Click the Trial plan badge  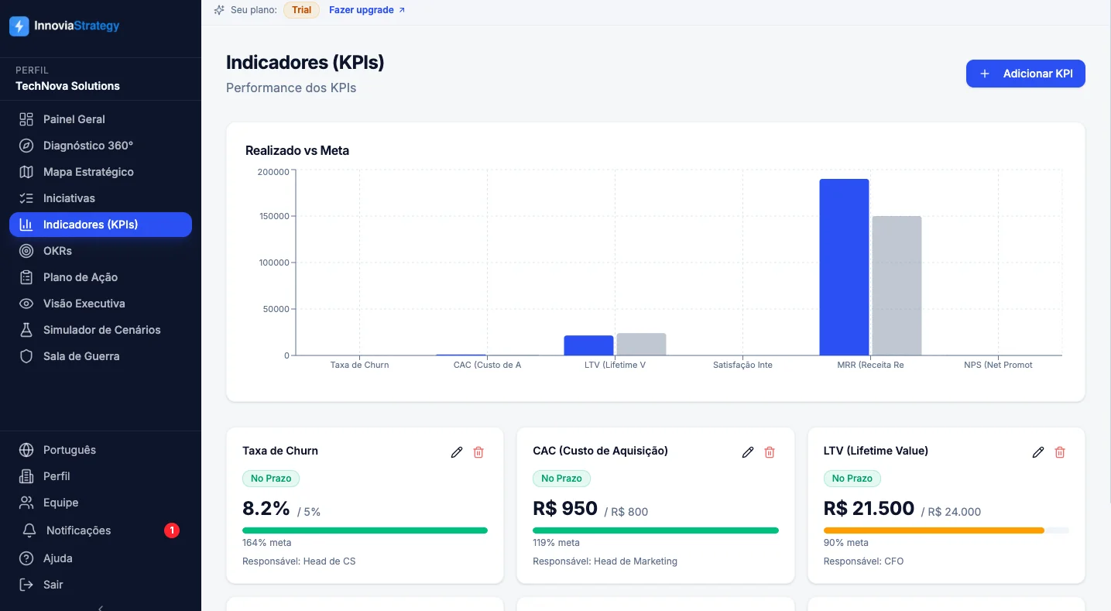[302, 10]
